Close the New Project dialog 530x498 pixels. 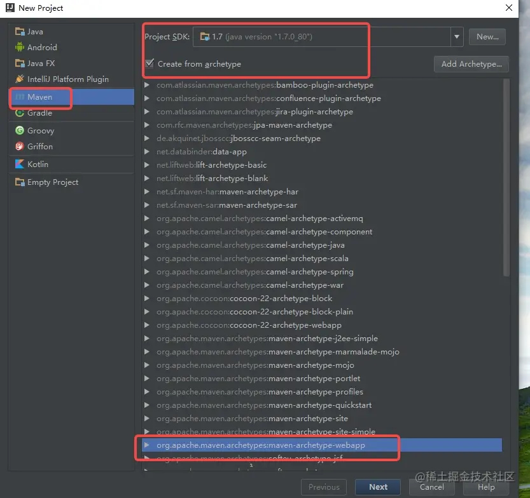(x=509, y=8)
